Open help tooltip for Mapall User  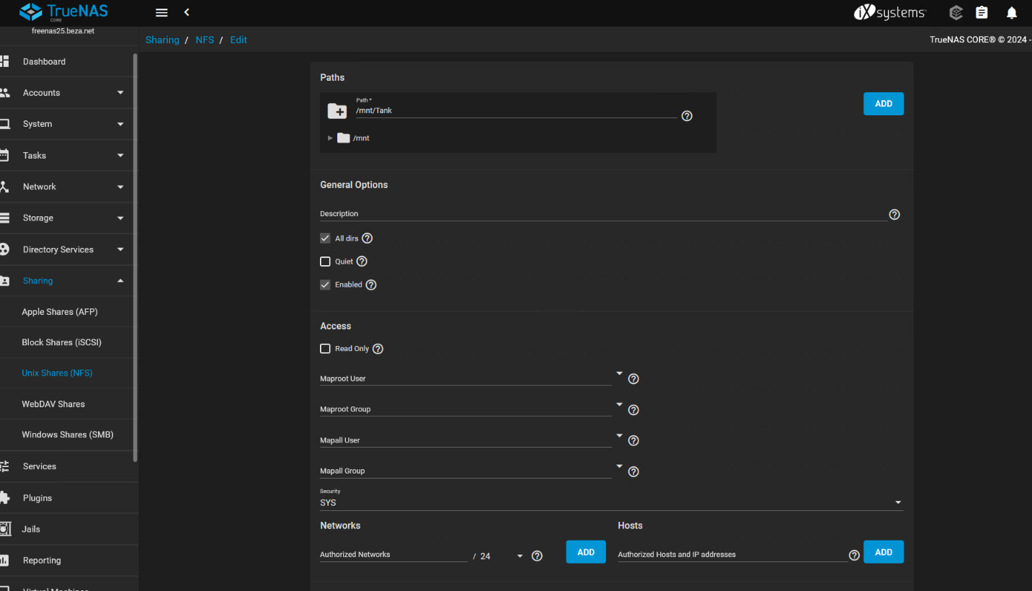633,441
